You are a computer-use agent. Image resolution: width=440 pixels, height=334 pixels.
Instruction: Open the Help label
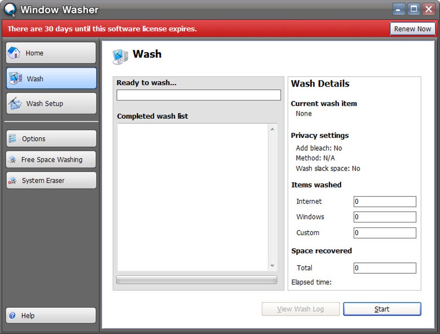point(28,316)
